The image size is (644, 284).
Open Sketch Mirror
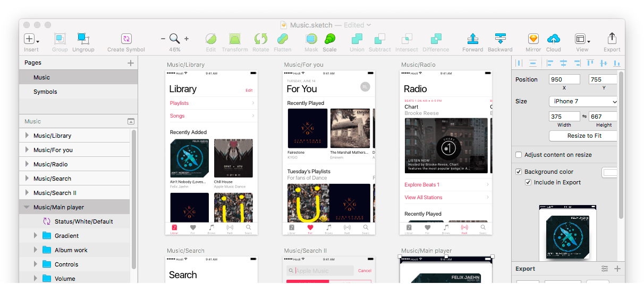click(533, 39)
